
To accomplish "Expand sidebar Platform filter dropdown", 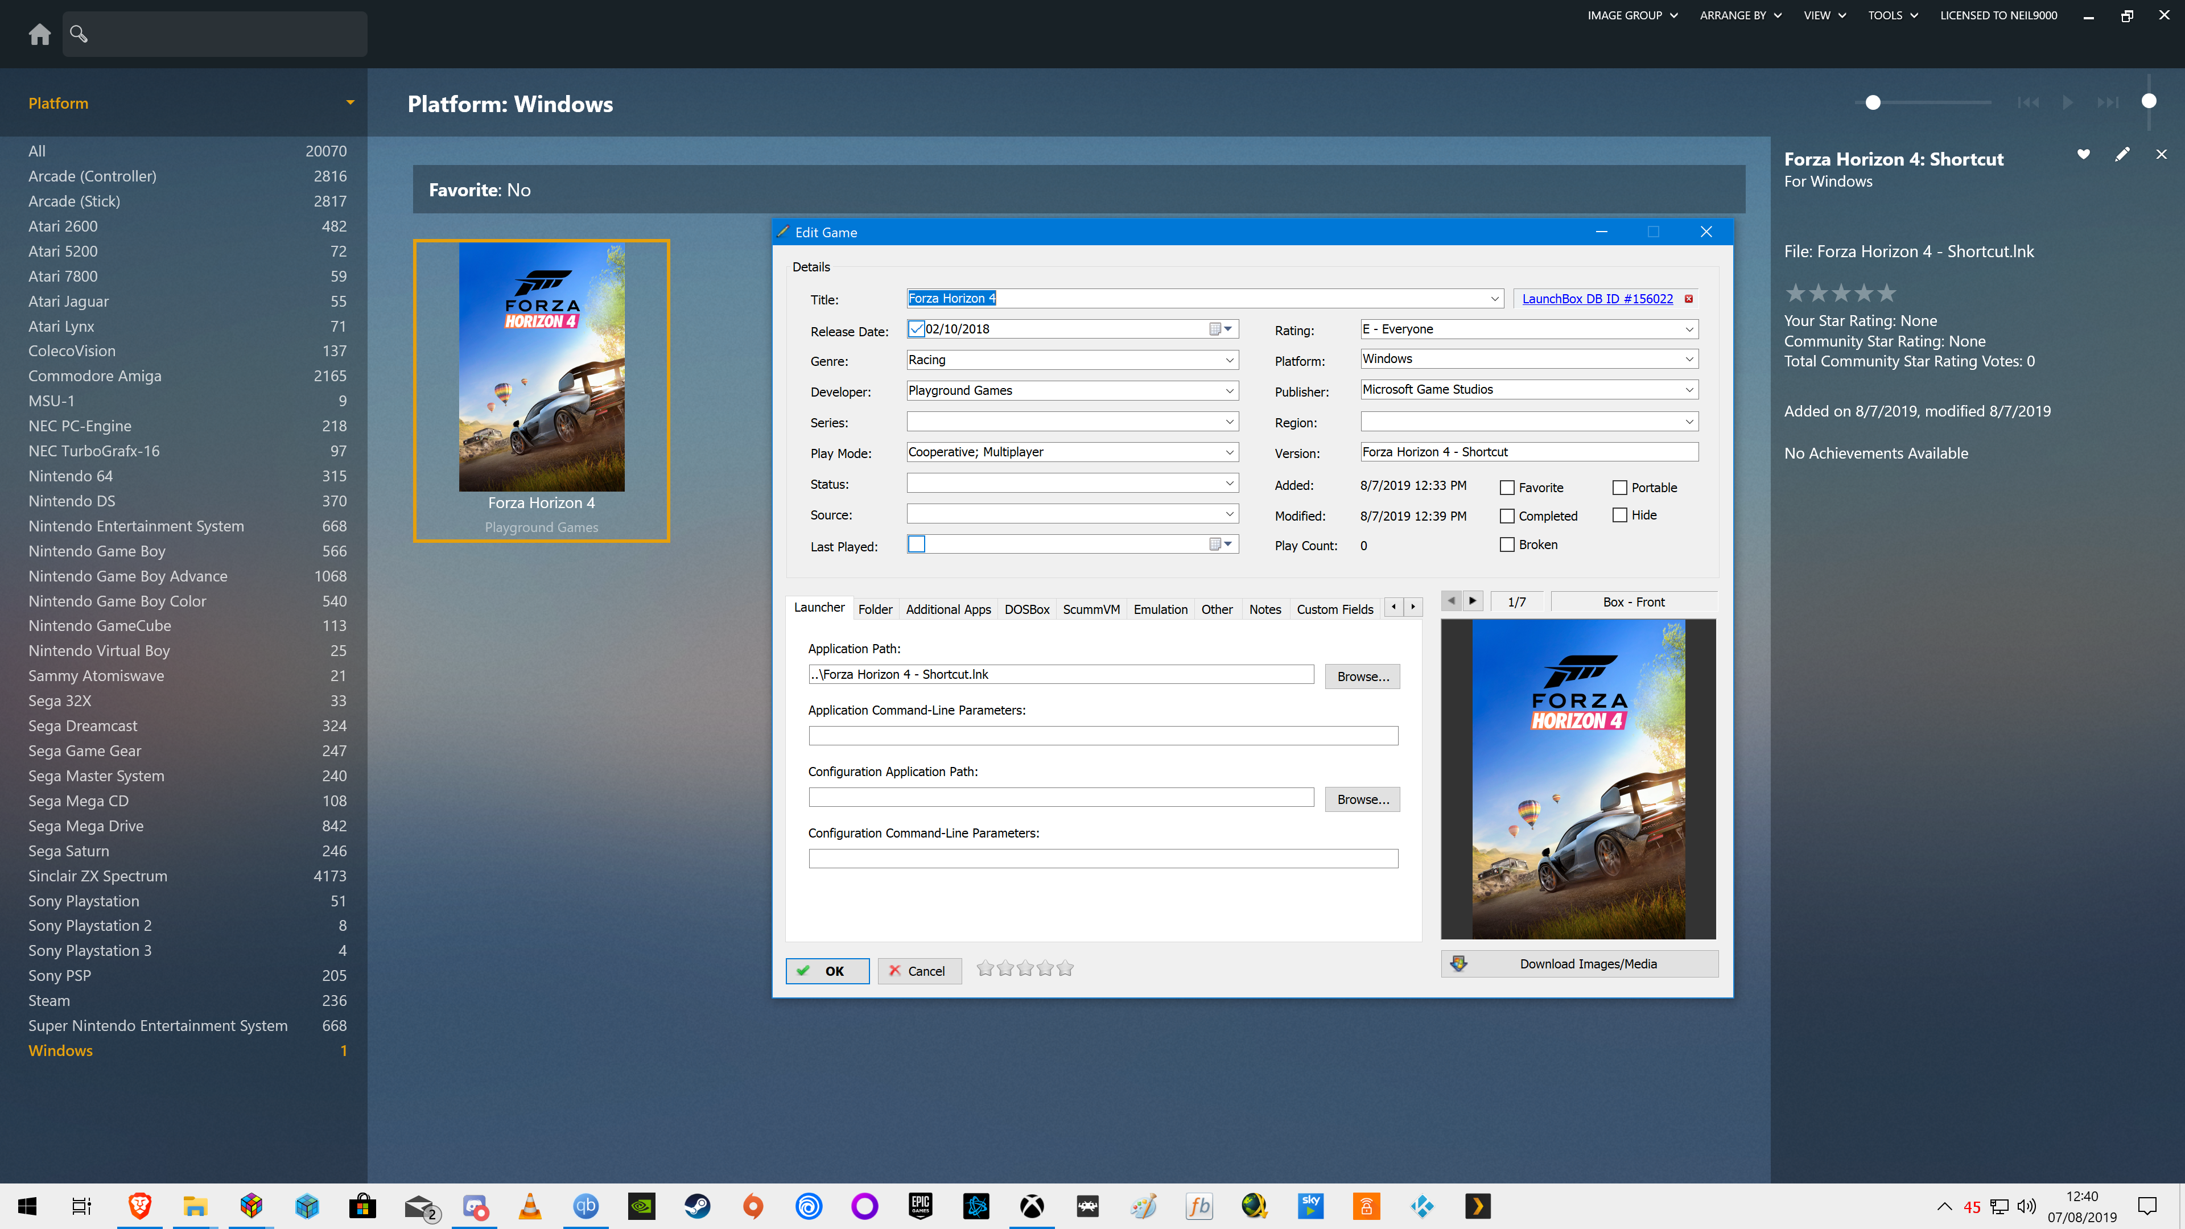I will [x=349, y=102].
